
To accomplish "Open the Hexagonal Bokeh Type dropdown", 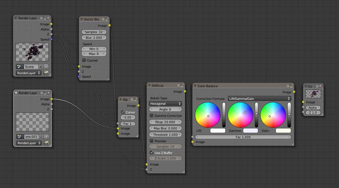I will (165, 103).
